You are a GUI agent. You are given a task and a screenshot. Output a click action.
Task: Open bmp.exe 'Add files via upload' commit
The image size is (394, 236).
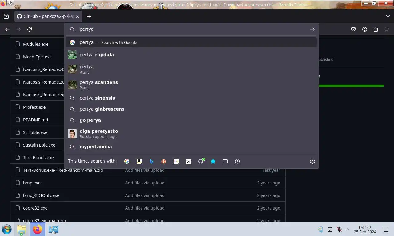click(145, 183)
